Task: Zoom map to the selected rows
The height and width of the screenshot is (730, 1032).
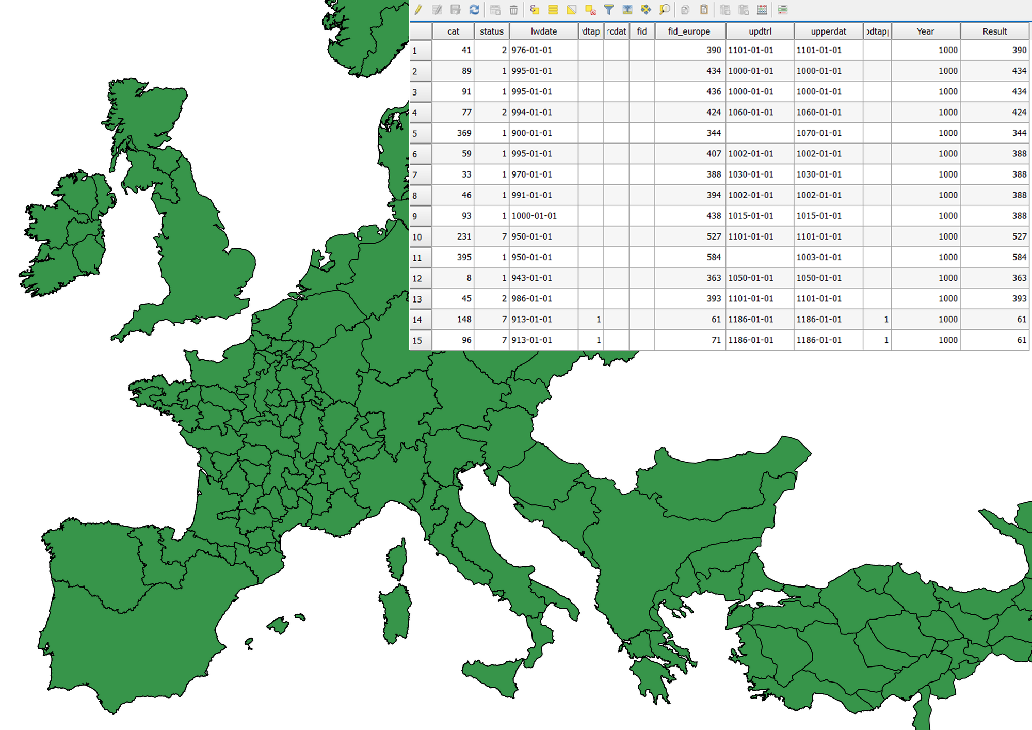Action: (665, 9)
